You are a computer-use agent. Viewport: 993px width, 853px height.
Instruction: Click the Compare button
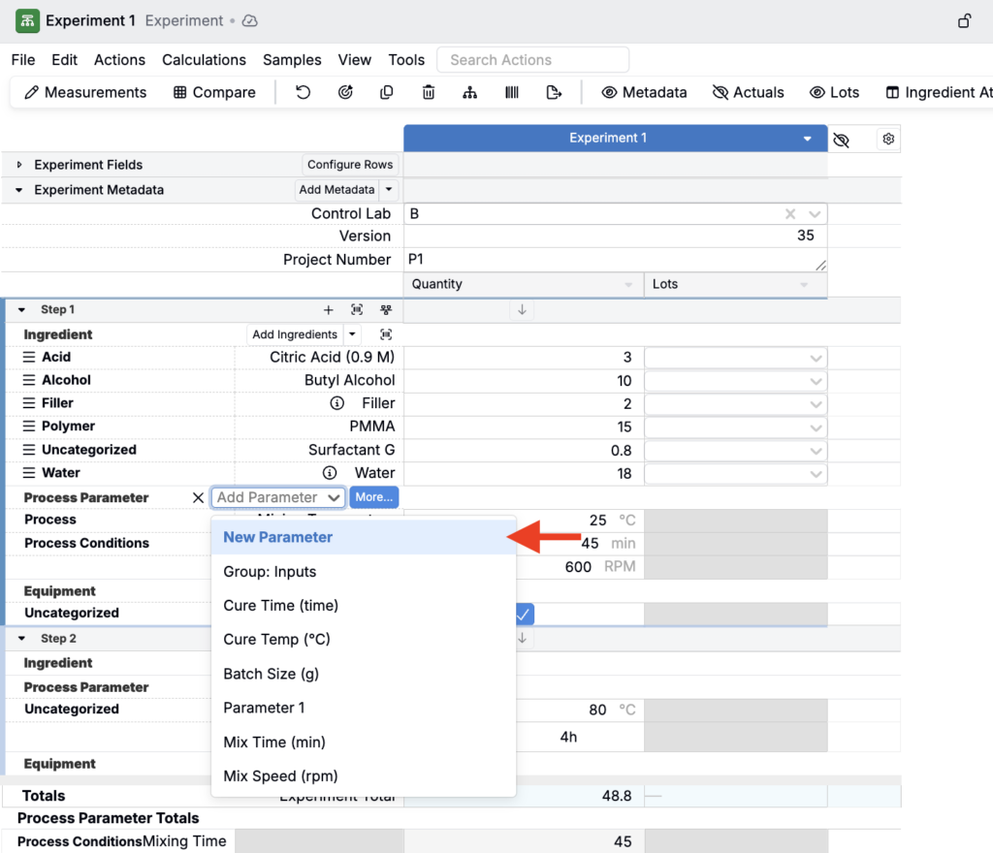point(214,92)
